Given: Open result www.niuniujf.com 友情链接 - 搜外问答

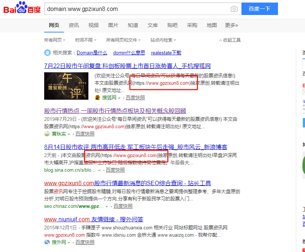Looking at the screenshot, I should coord(94,219).
